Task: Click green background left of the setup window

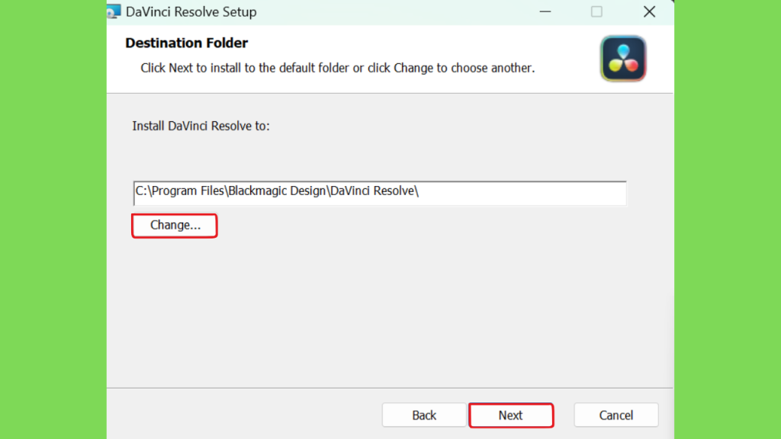Action: pyautogui.click(x=53, y=219)
